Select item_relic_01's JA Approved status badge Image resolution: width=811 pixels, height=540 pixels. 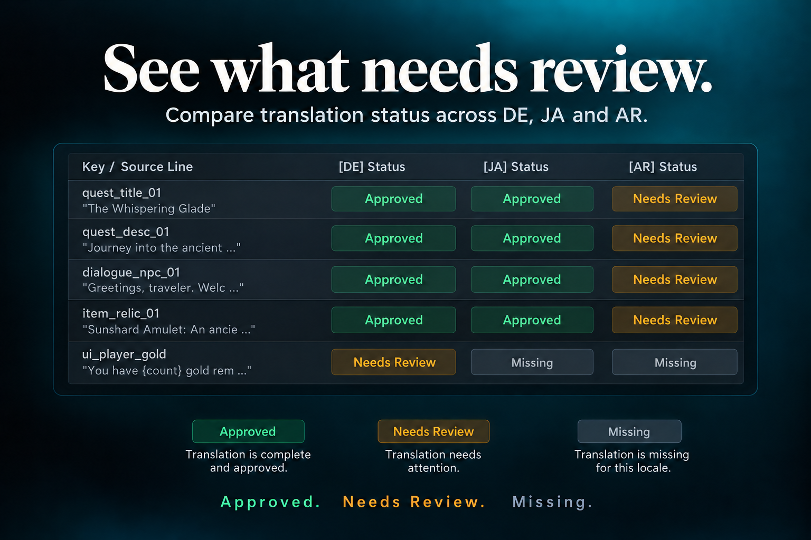click(532, 320)
